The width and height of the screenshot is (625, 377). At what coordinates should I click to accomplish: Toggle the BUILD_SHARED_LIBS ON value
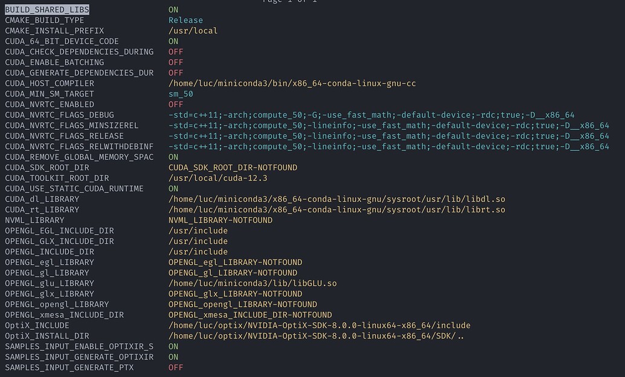tap(173, 10)
